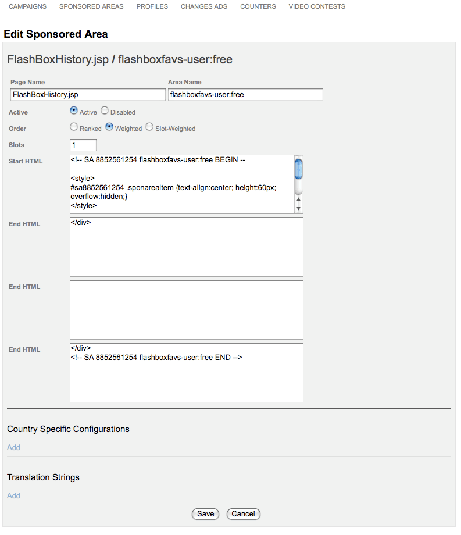Switch to Changes Ads section
Viewport: 461px width, 535px height.
tap(204, 6)
